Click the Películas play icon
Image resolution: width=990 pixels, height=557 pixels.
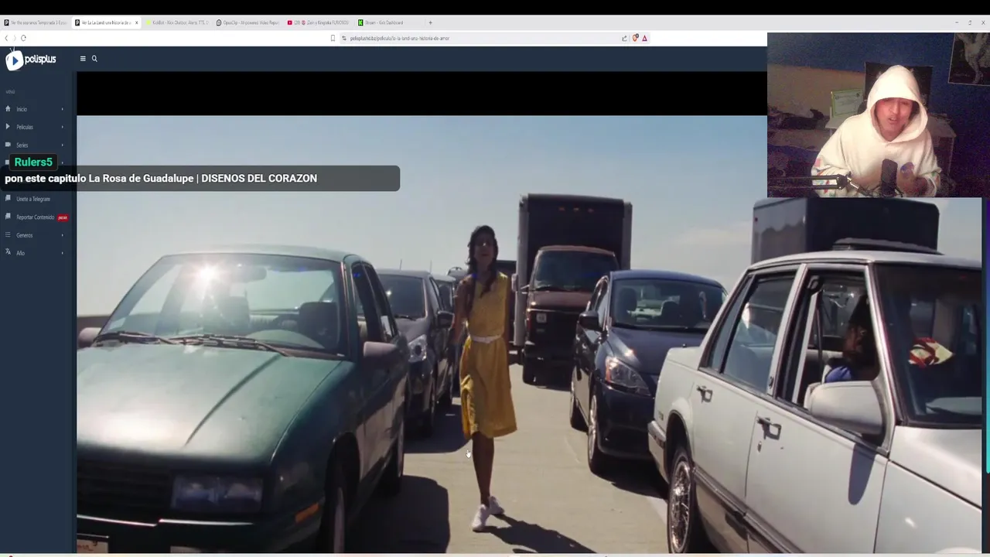coord(8,127)
